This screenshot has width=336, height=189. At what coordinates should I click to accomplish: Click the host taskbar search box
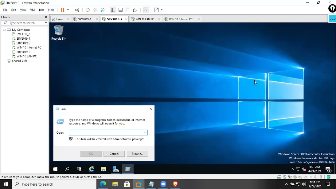[54, 184]
